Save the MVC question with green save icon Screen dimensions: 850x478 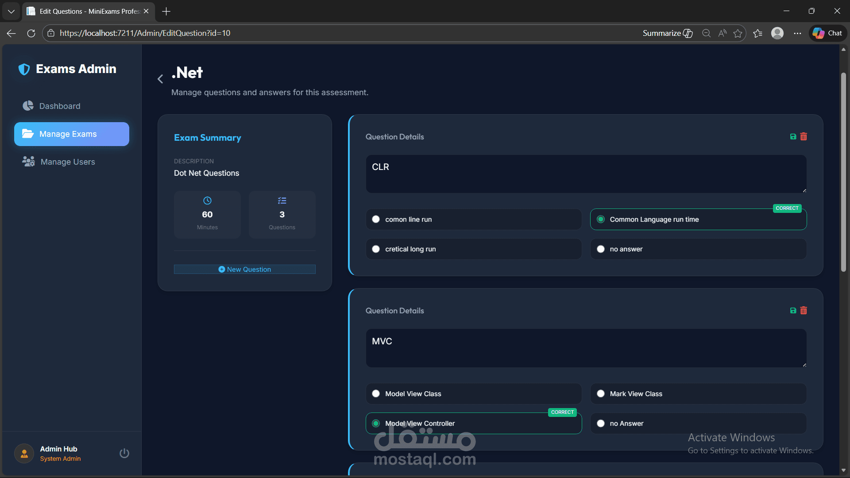point(793,311)
